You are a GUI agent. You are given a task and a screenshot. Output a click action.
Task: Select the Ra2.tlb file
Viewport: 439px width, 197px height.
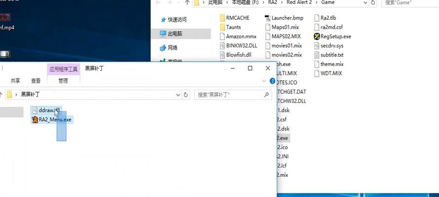325,18
